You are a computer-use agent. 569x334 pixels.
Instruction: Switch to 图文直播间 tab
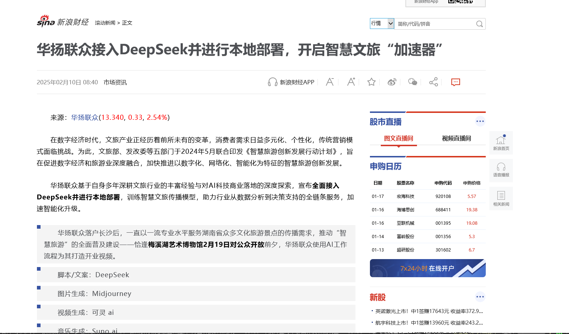pyautogui.click(x=399, y=138)
